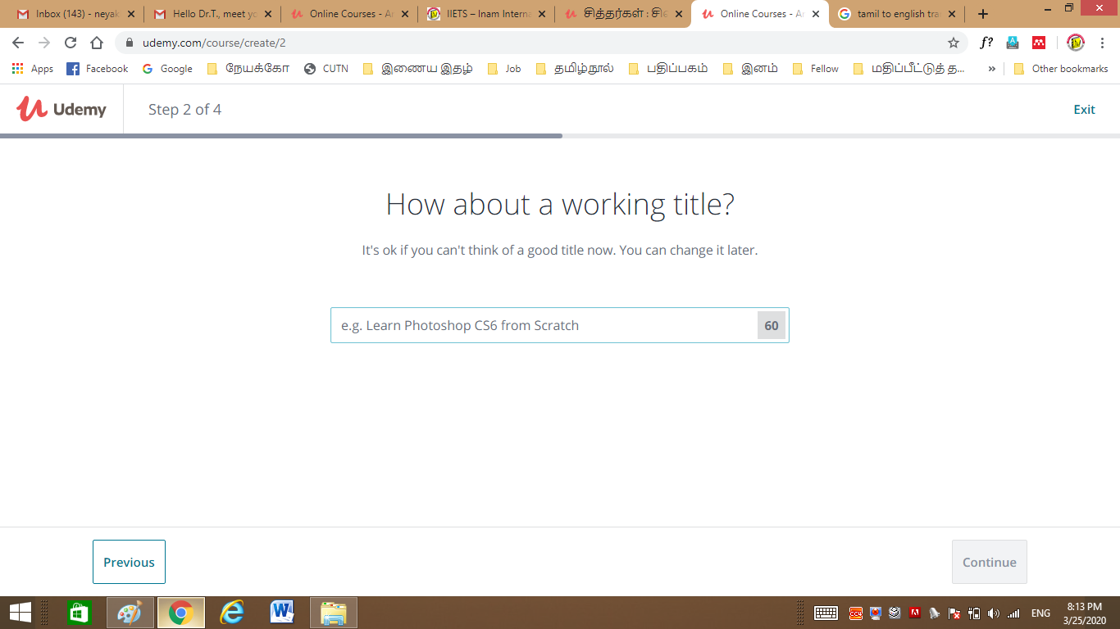Screen dimensions: 1120x629
Task: Open the இணைய இதழ் bookmark folder
Action: [417, 69]
